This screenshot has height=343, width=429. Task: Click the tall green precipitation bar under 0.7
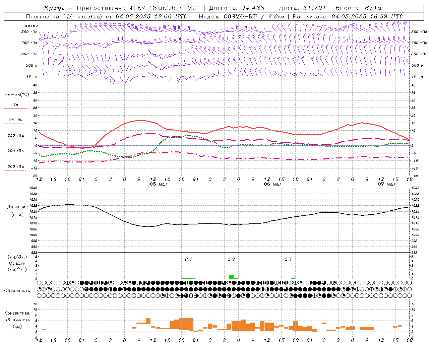click(231, 277)
